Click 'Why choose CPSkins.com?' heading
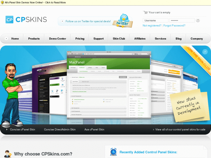The width and height of the screenshot is (211, 158). tap(43, 154)
